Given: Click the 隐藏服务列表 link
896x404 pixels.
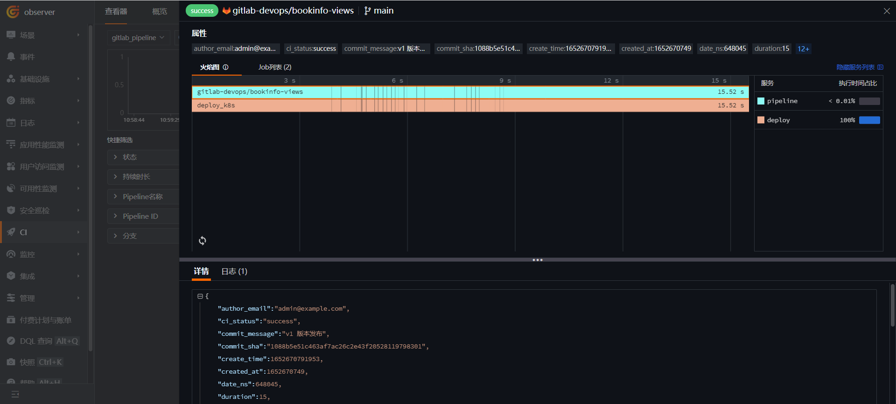Looking at the screenshot, I should (860, 67).
